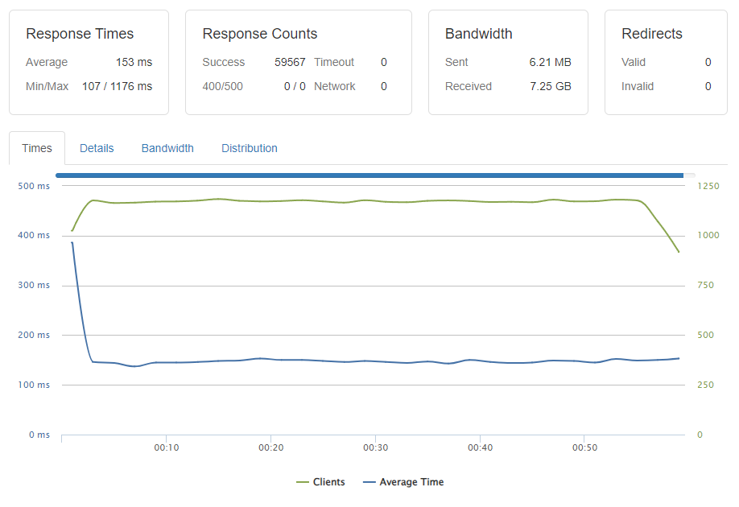The width and height of the screenshot is (739, 507).
Task: Click the 7.25 GB Received value
Action: tap(550, 86)
